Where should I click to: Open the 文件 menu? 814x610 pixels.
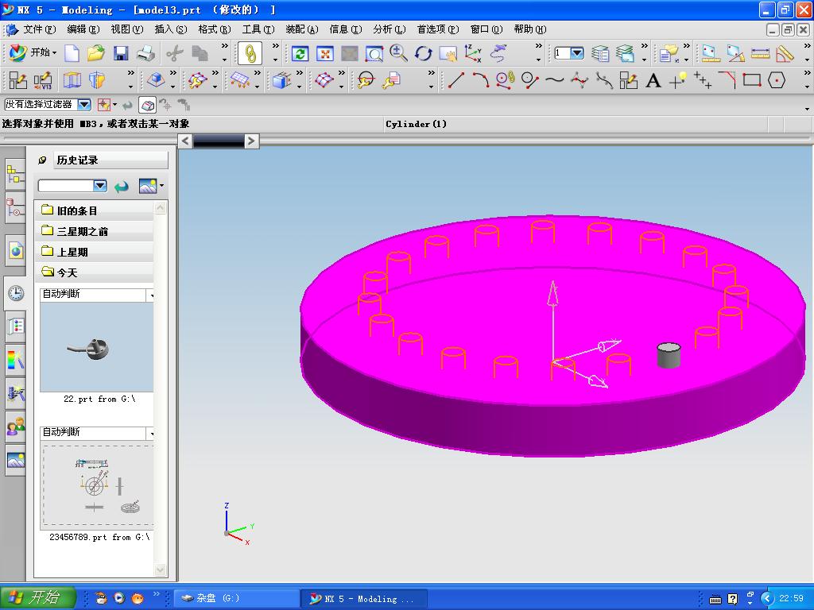(39, 29)
